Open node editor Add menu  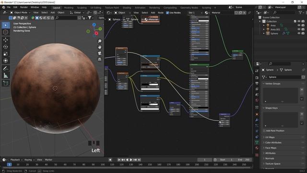point(153,13)
